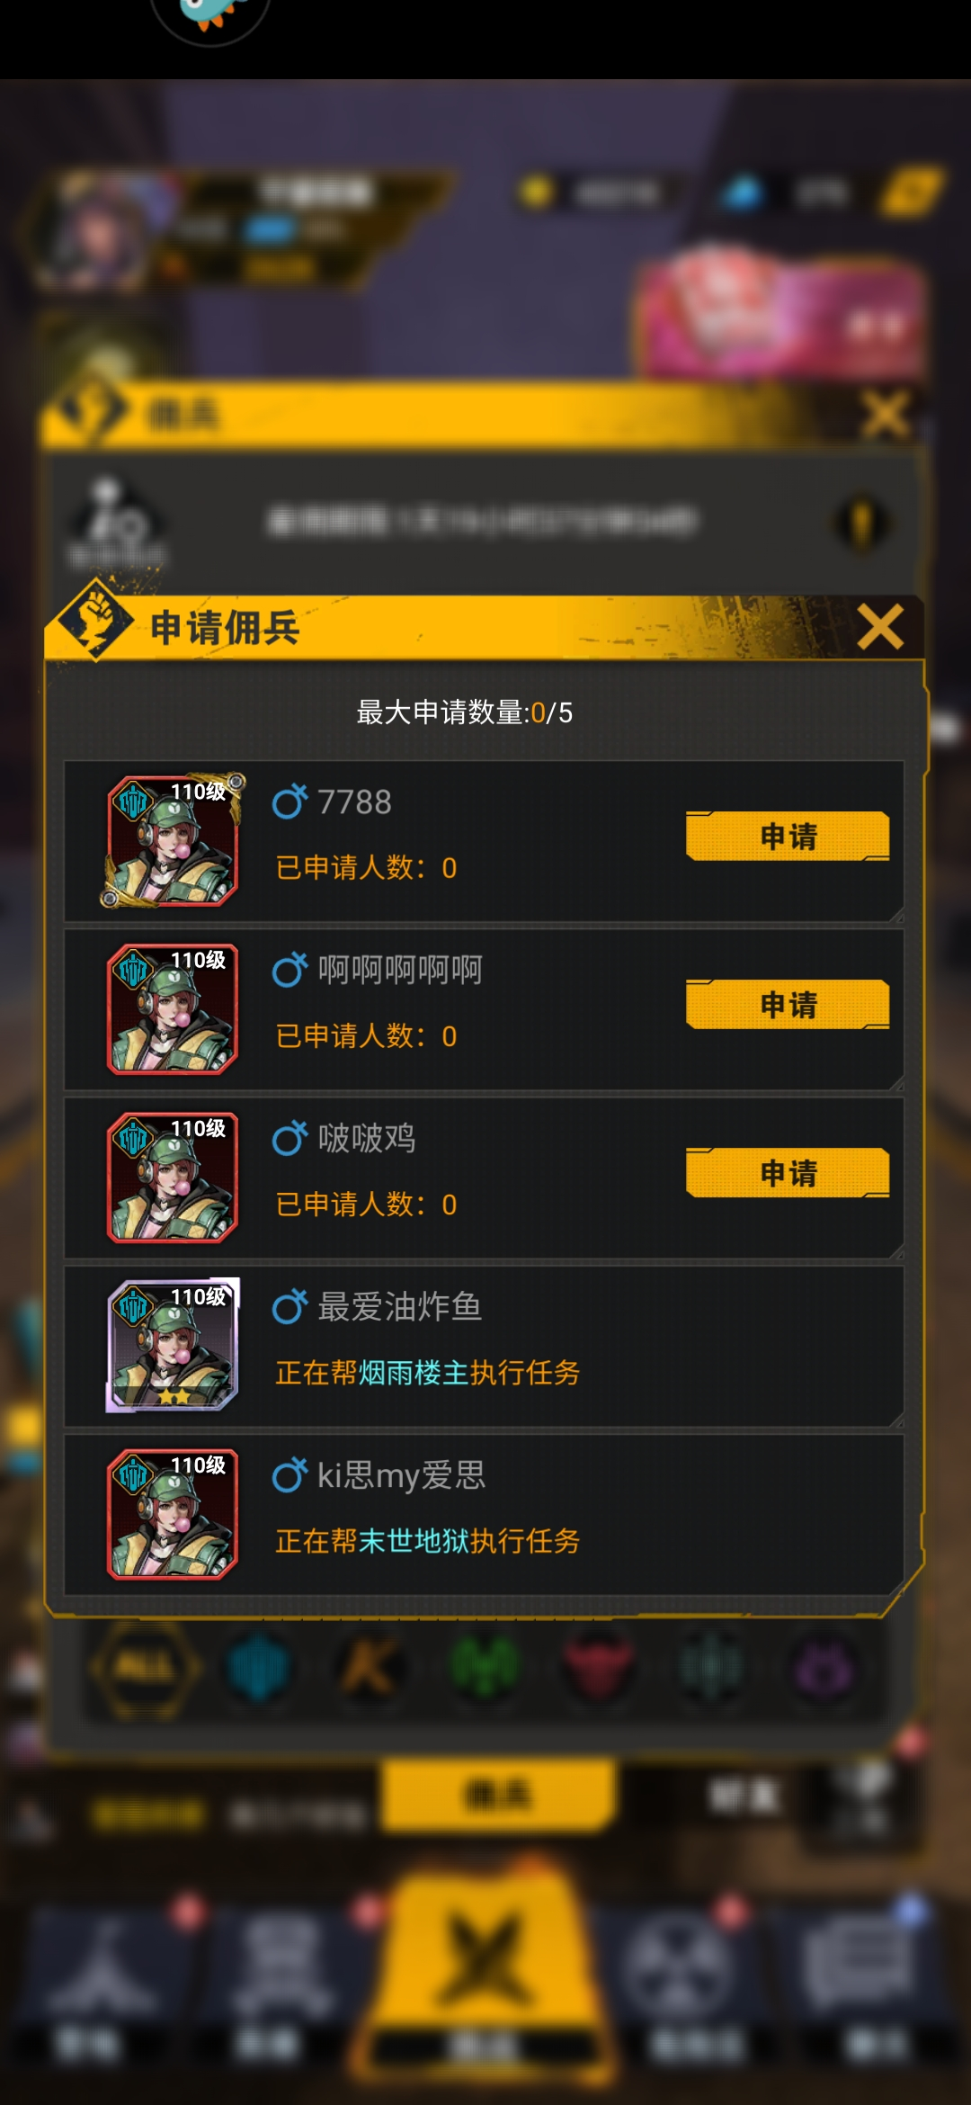This screenshot has width=971, height=2105.
Task: Close the 申请佣兵 dialog with X
Action: tap(880, 627)
